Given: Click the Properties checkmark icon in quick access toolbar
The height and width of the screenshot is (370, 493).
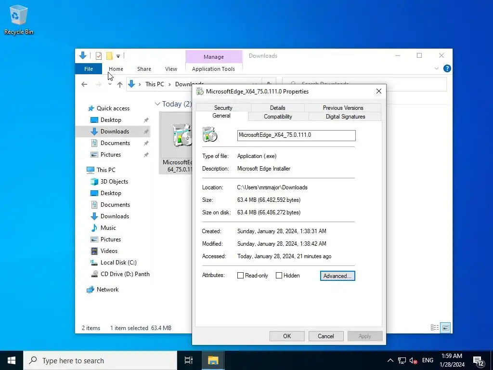Looking at the screenshot, I should 98,56.
